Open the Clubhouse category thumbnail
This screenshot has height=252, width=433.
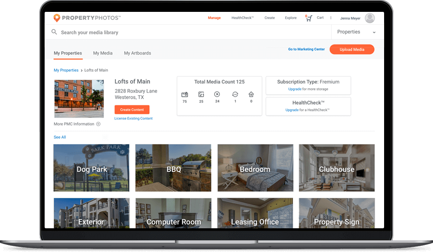point(337,168)
